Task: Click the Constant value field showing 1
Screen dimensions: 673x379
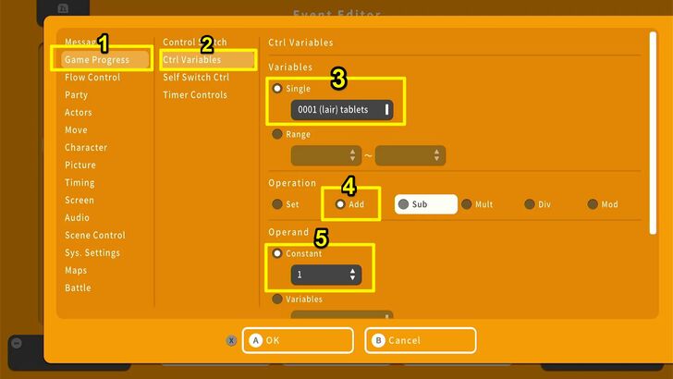Action: (x=326, y=275)
